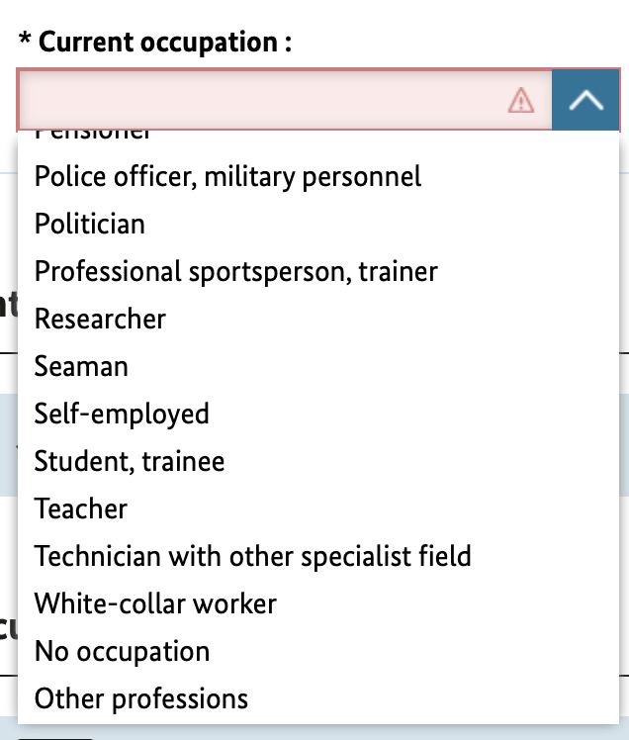The width and height of the screenshot is (629, 740).
Task: Select No occupation entry
Action: (x=122, y=652)
